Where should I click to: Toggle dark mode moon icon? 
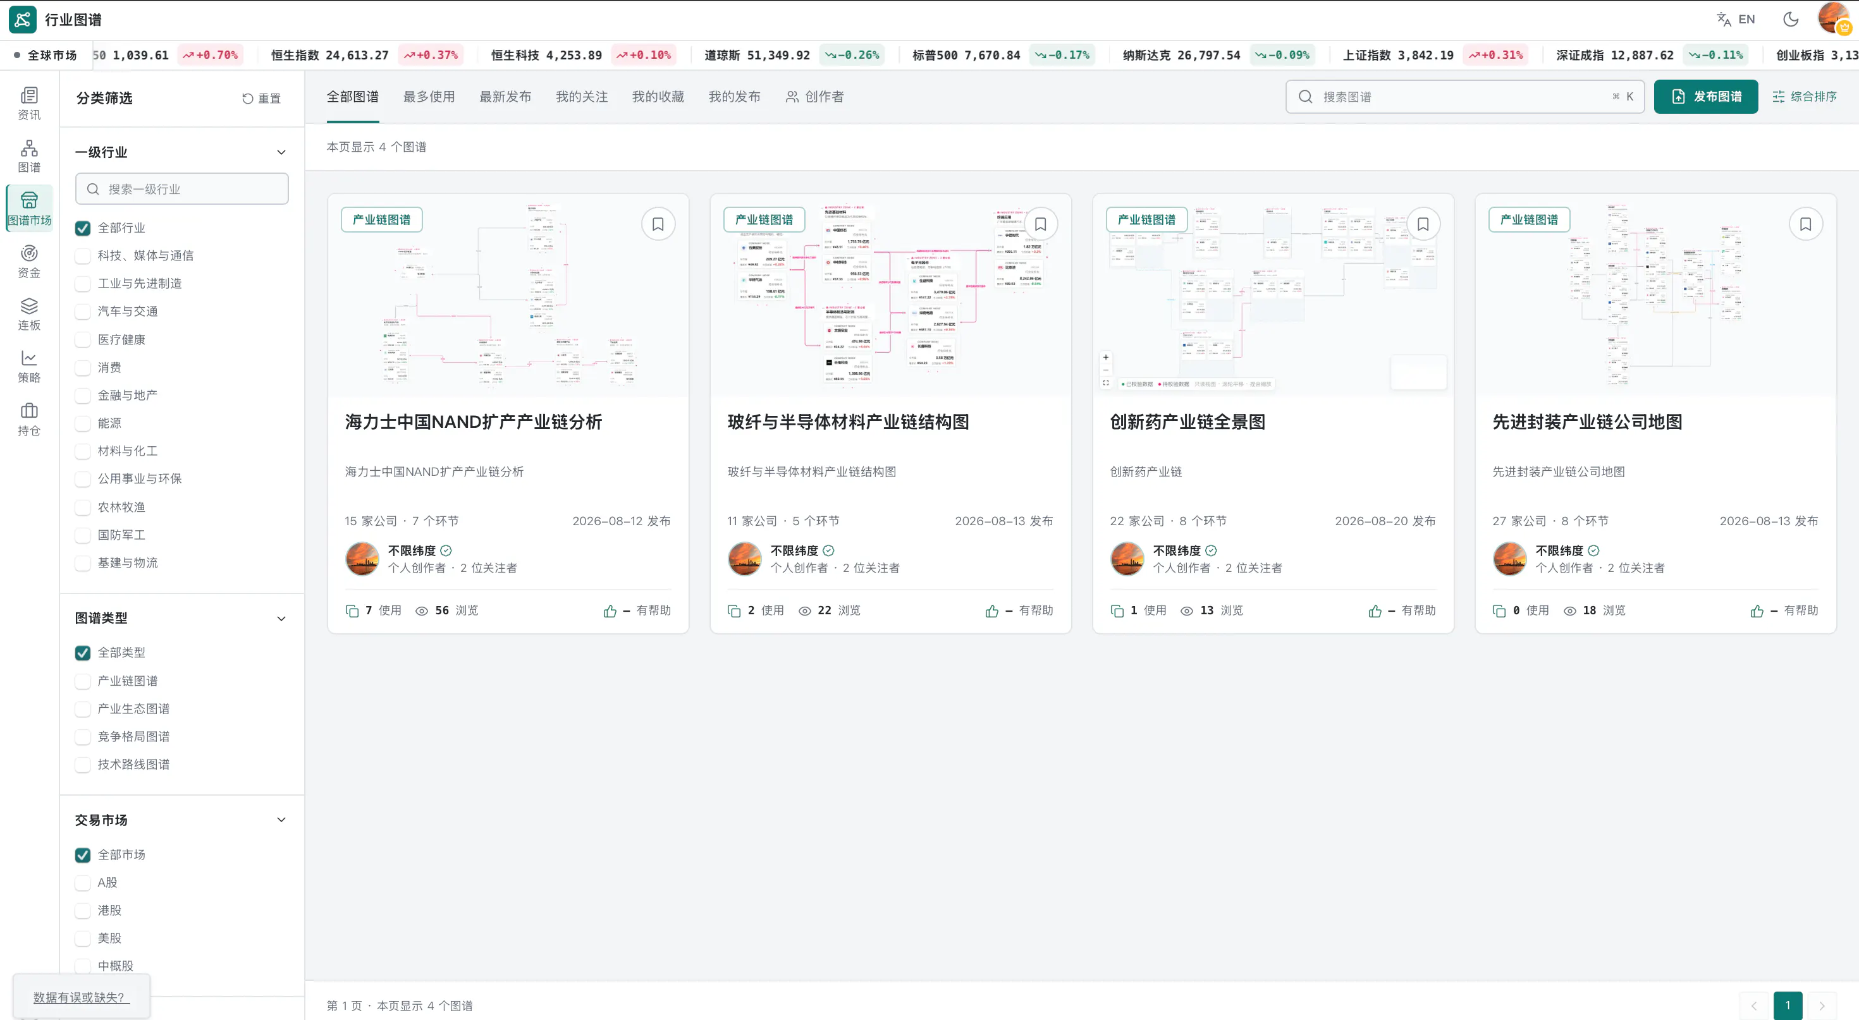click(x=1791, y=20)
